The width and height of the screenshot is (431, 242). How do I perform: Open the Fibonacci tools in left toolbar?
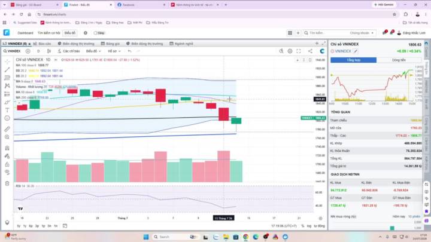(x=7, y=78)
